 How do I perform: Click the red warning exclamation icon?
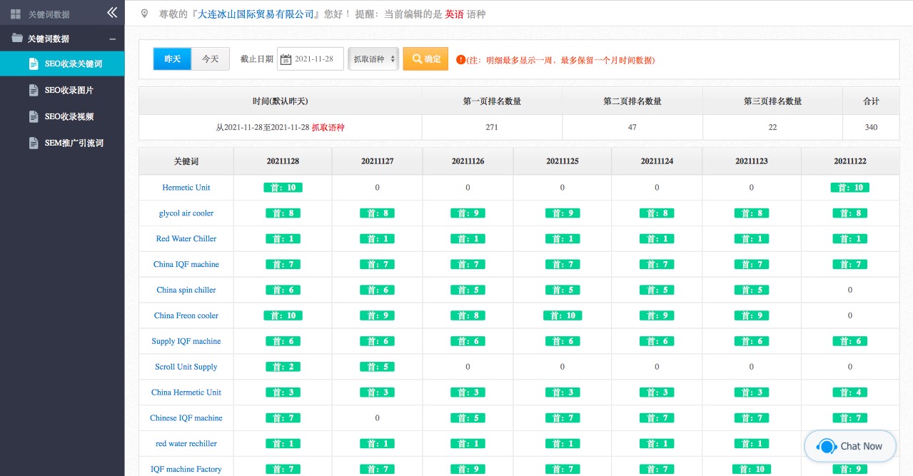pos(460,59)
